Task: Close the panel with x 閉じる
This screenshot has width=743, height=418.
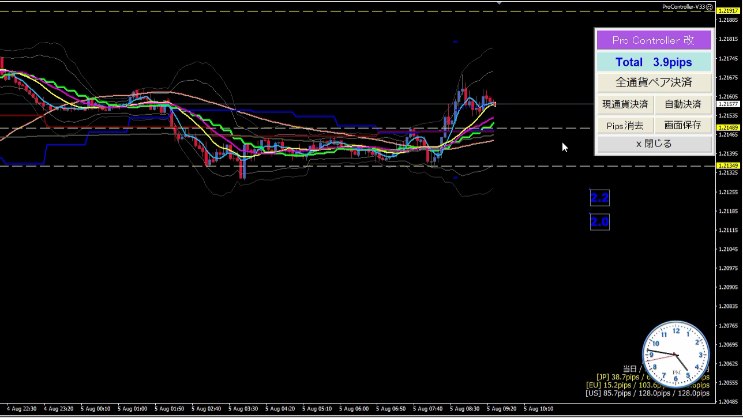Action: [x=654, y=144]
